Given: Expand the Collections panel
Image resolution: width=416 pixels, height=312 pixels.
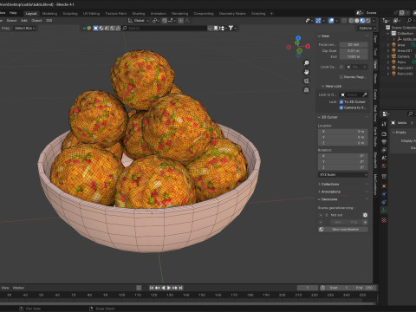Looking at the screenshot, I should tap(319, 184).
